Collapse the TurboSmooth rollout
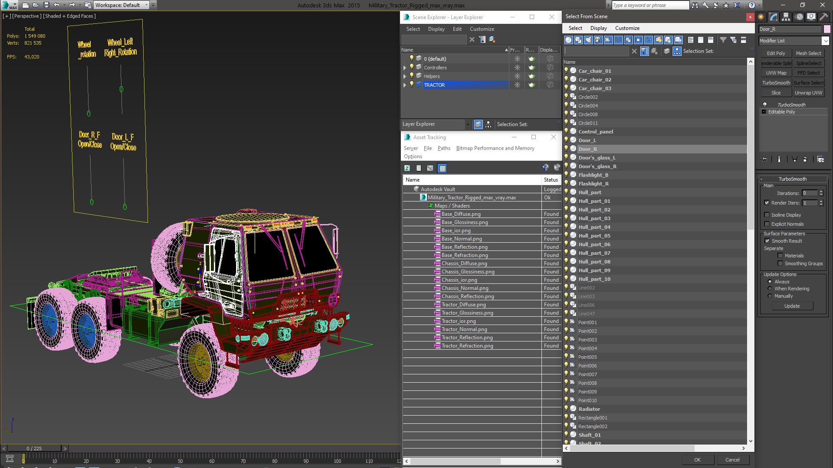This screenshot has width=833, height=468. [761, 179]
